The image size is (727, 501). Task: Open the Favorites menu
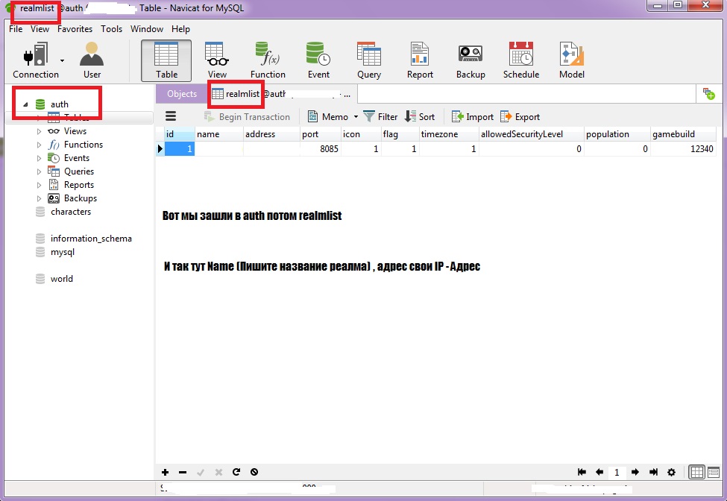pyautogui.click(x=75, y=29)
